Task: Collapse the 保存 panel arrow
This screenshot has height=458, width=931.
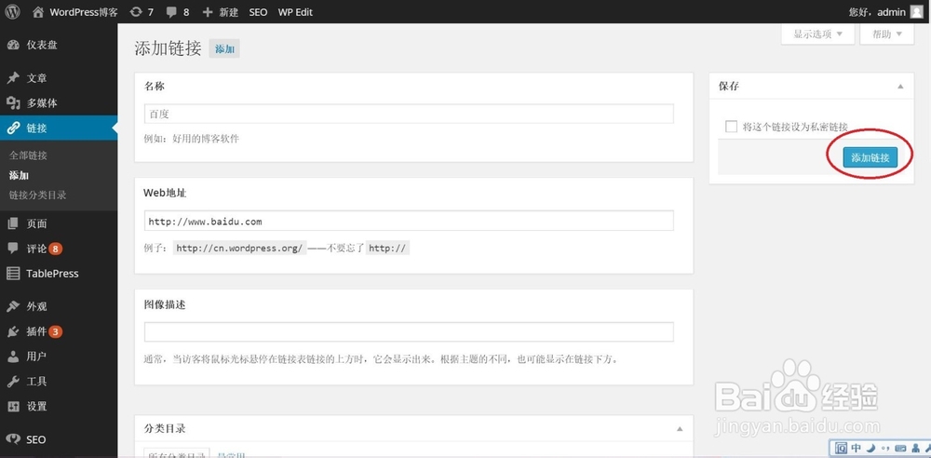Action: click(x=900, y=87)
